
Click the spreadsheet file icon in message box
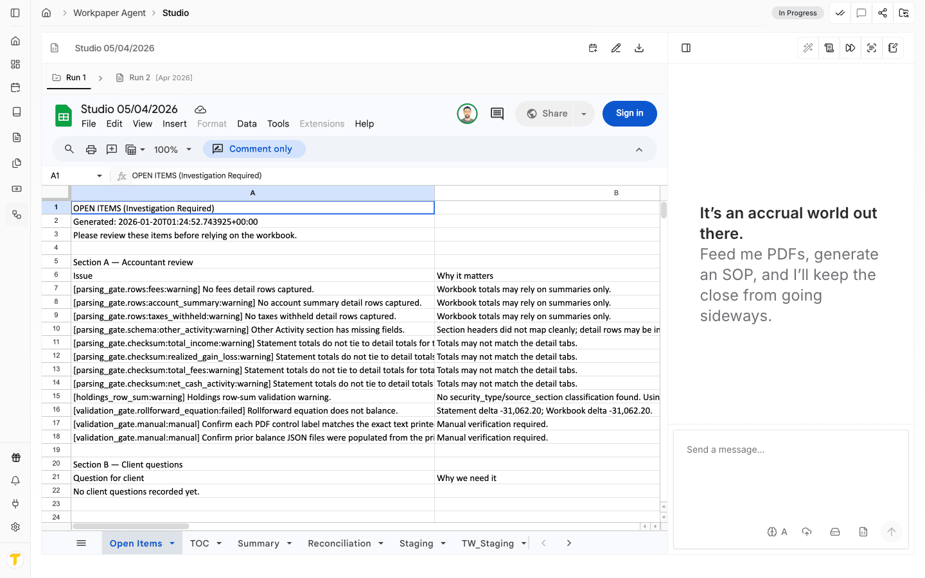pyautogui.click(x=863, y=532)
